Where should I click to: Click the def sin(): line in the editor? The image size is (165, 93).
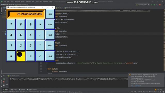(x=53, y=69)
